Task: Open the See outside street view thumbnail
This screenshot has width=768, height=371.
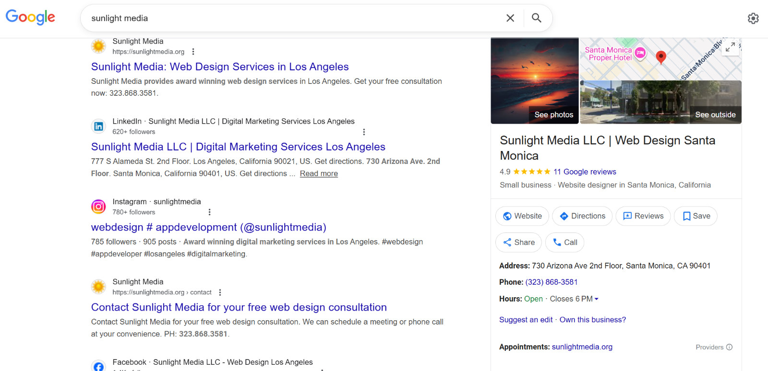Action: 660,102
